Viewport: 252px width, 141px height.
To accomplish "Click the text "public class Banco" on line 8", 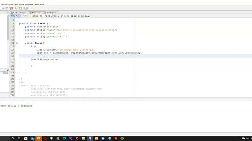I will click(x=32, y=23).
